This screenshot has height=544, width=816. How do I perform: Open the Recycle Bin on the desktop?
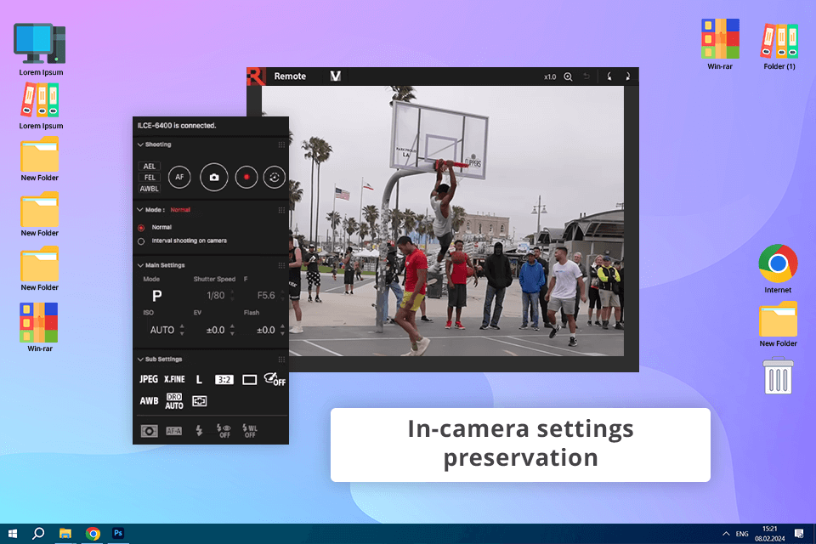778,376
